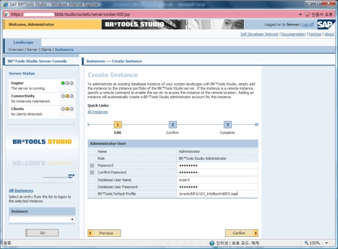This screenshot has width=338, height=249.
Task: Click the 'The server is running.' text
Action: [x=28, y=88]
